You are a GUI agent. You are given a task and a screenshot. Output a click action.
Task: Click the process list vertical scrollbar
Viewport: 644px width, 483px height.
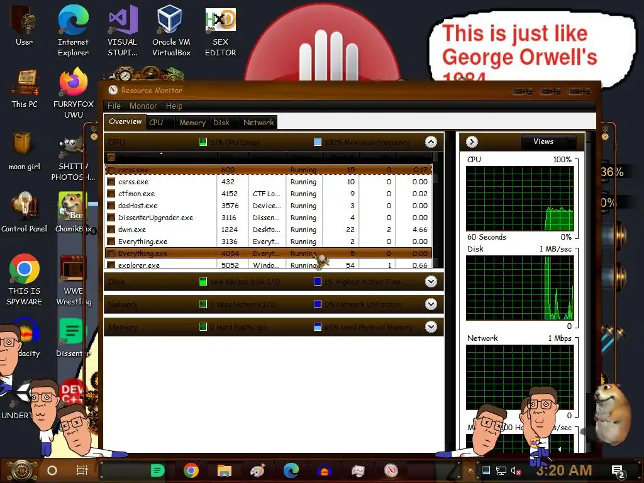(x=436, y=209)
